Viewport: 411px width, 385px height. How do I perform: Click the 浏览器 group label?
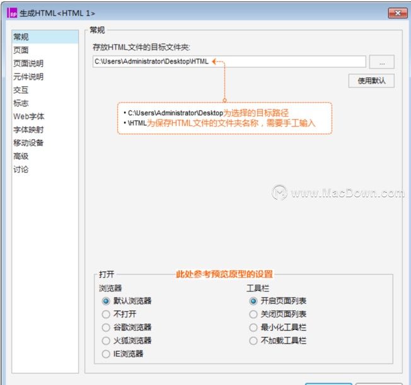110,289
